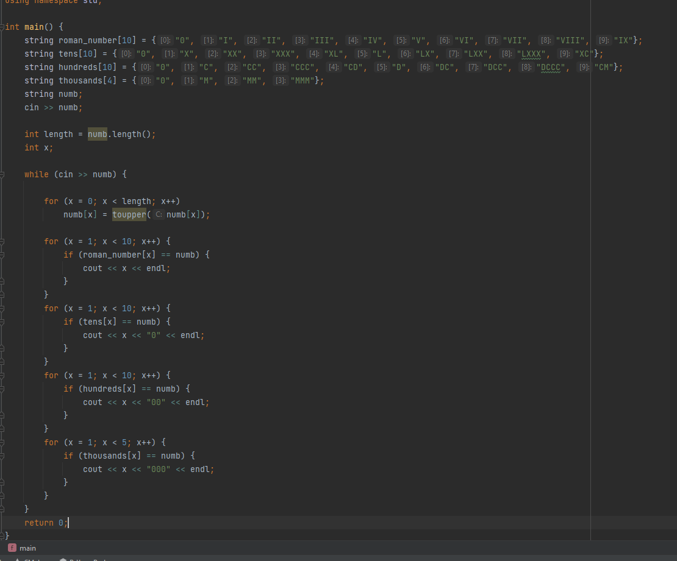Screen dimensions: 677x561
Task: Collapse the first for loop block
Action: (2, 241)
